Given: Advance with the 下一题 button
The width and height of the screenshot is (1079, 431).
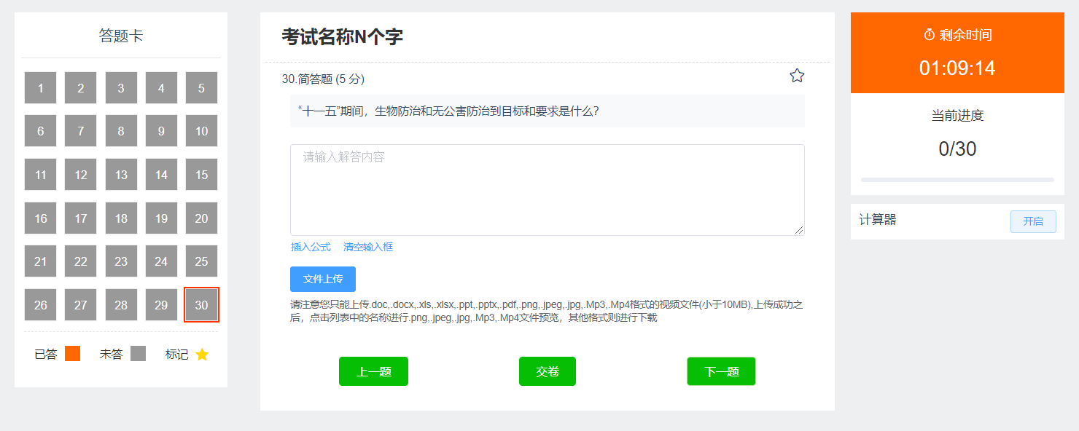Looking at the screenshot, I should point(721,371).
